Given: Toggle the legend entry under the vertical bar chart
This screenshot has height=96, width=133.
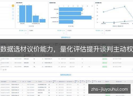Looking at the screenshot, I should pos(31,26).
